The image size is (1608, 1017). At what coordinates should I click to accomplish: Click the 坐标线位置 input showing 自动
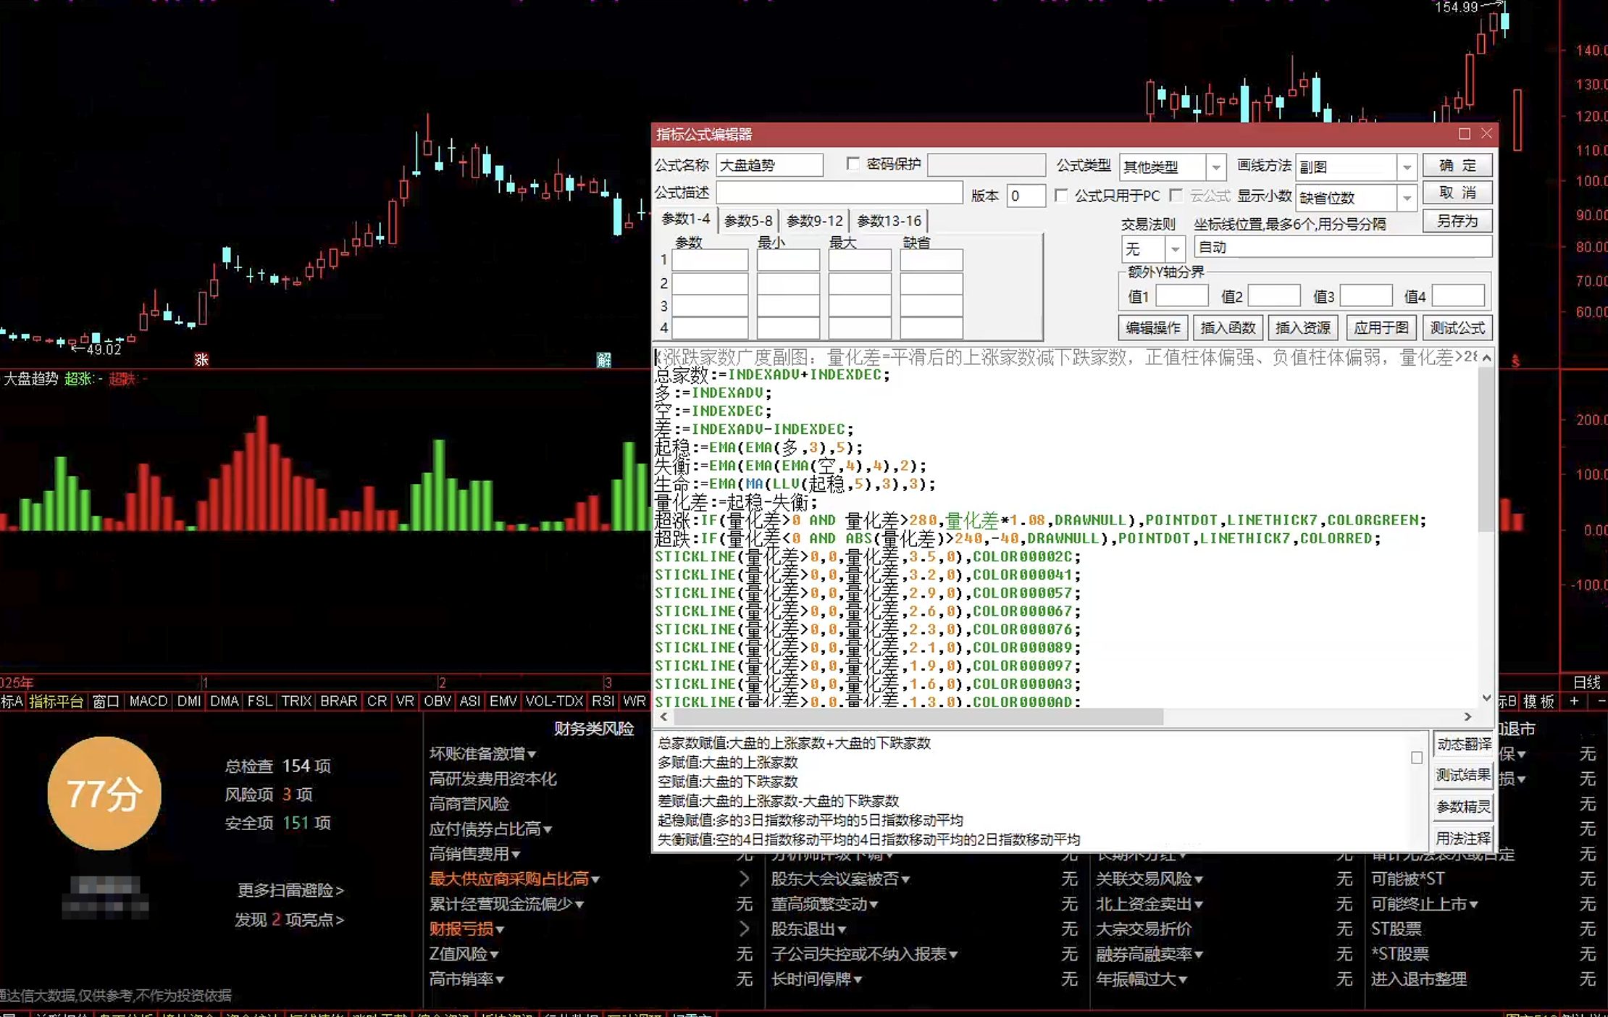pyautogui.click(x=1343, y=247)
